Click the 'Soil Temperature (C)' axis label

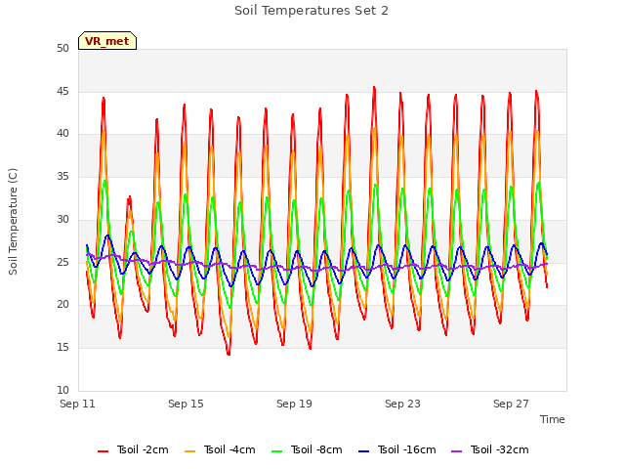pos(13,222)
